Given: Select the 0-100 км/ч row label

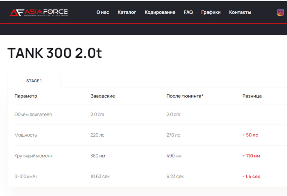Looking at the screenshot, I should pyautogui.click(x=26, y=177).
